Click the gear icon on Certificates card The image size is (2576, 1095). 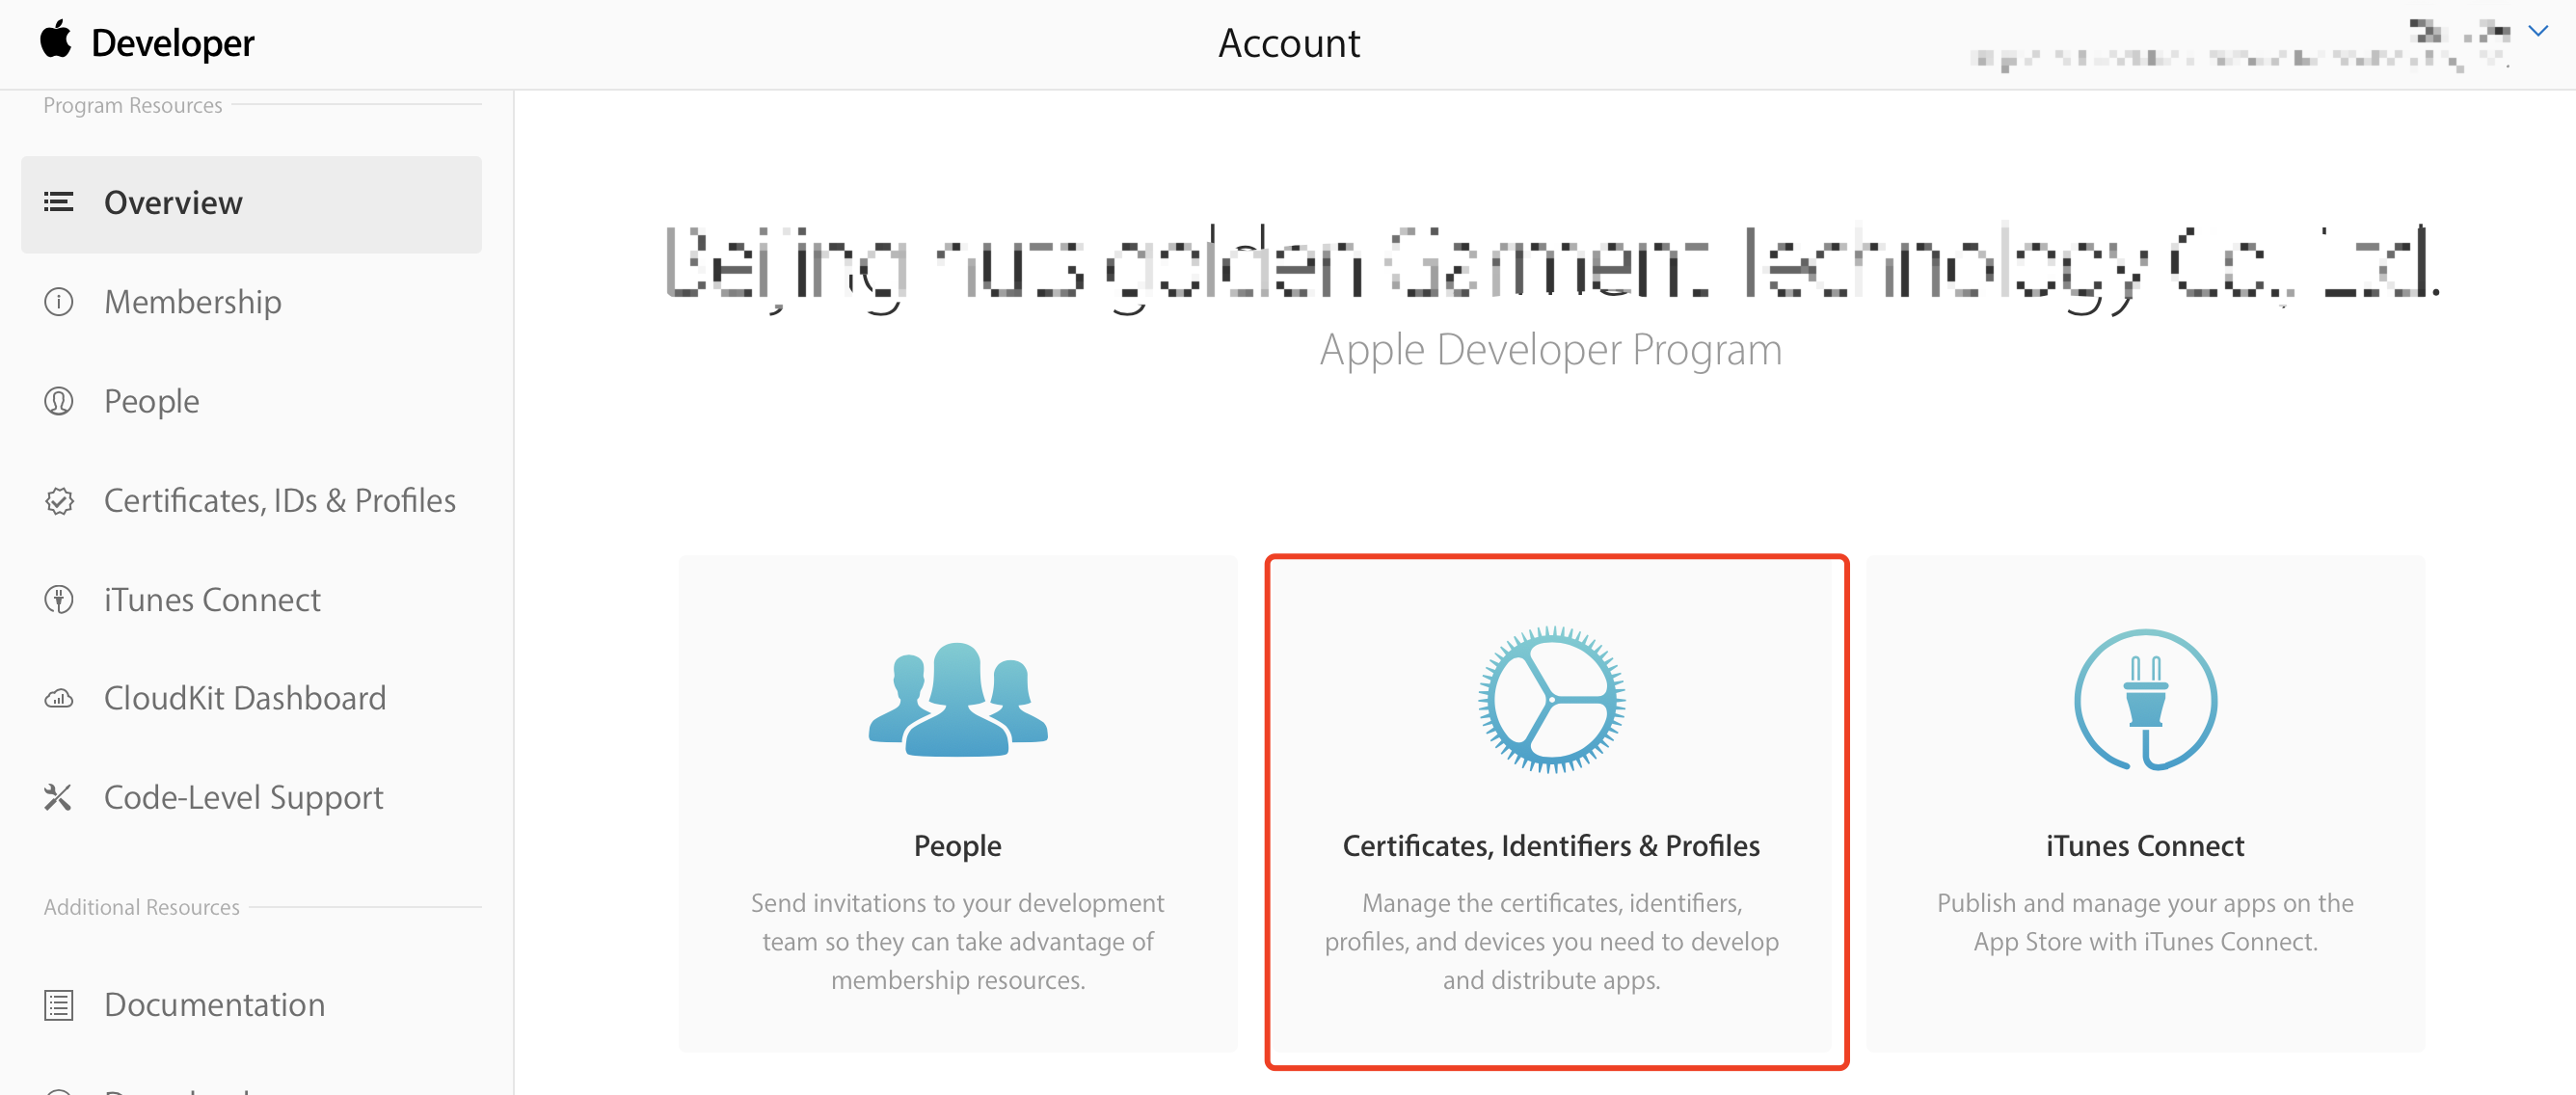(1551, 699)
